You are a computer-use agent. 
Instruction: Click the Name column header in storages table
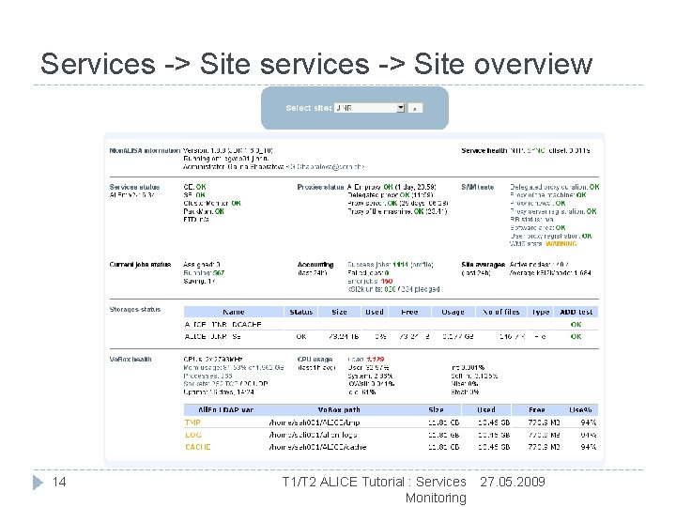[234, 312]
